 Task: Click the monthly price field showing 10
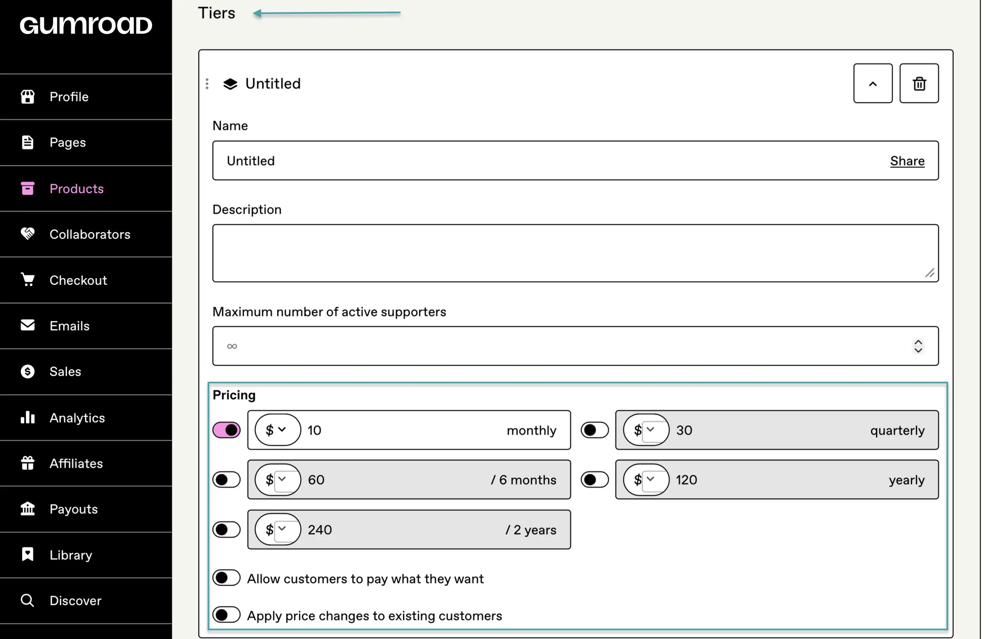(409, 430)
